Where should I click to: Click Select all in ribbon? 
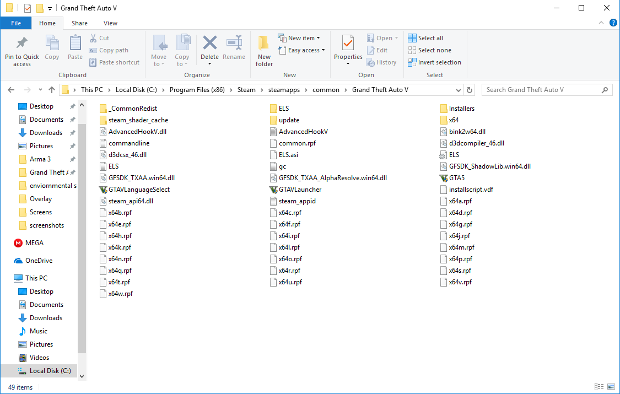coord(425,38)
